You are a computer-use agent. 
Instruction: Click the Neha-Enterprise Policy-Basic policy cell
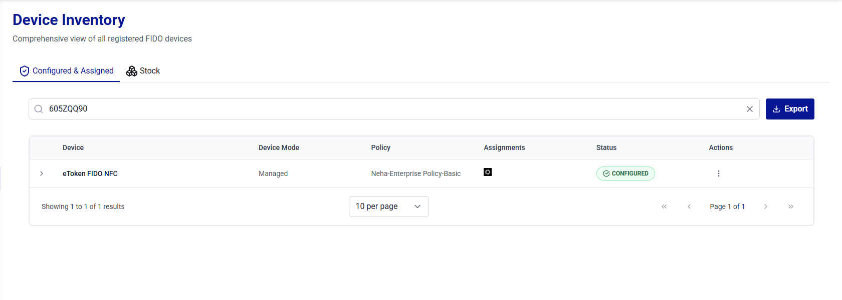point(416,173)
